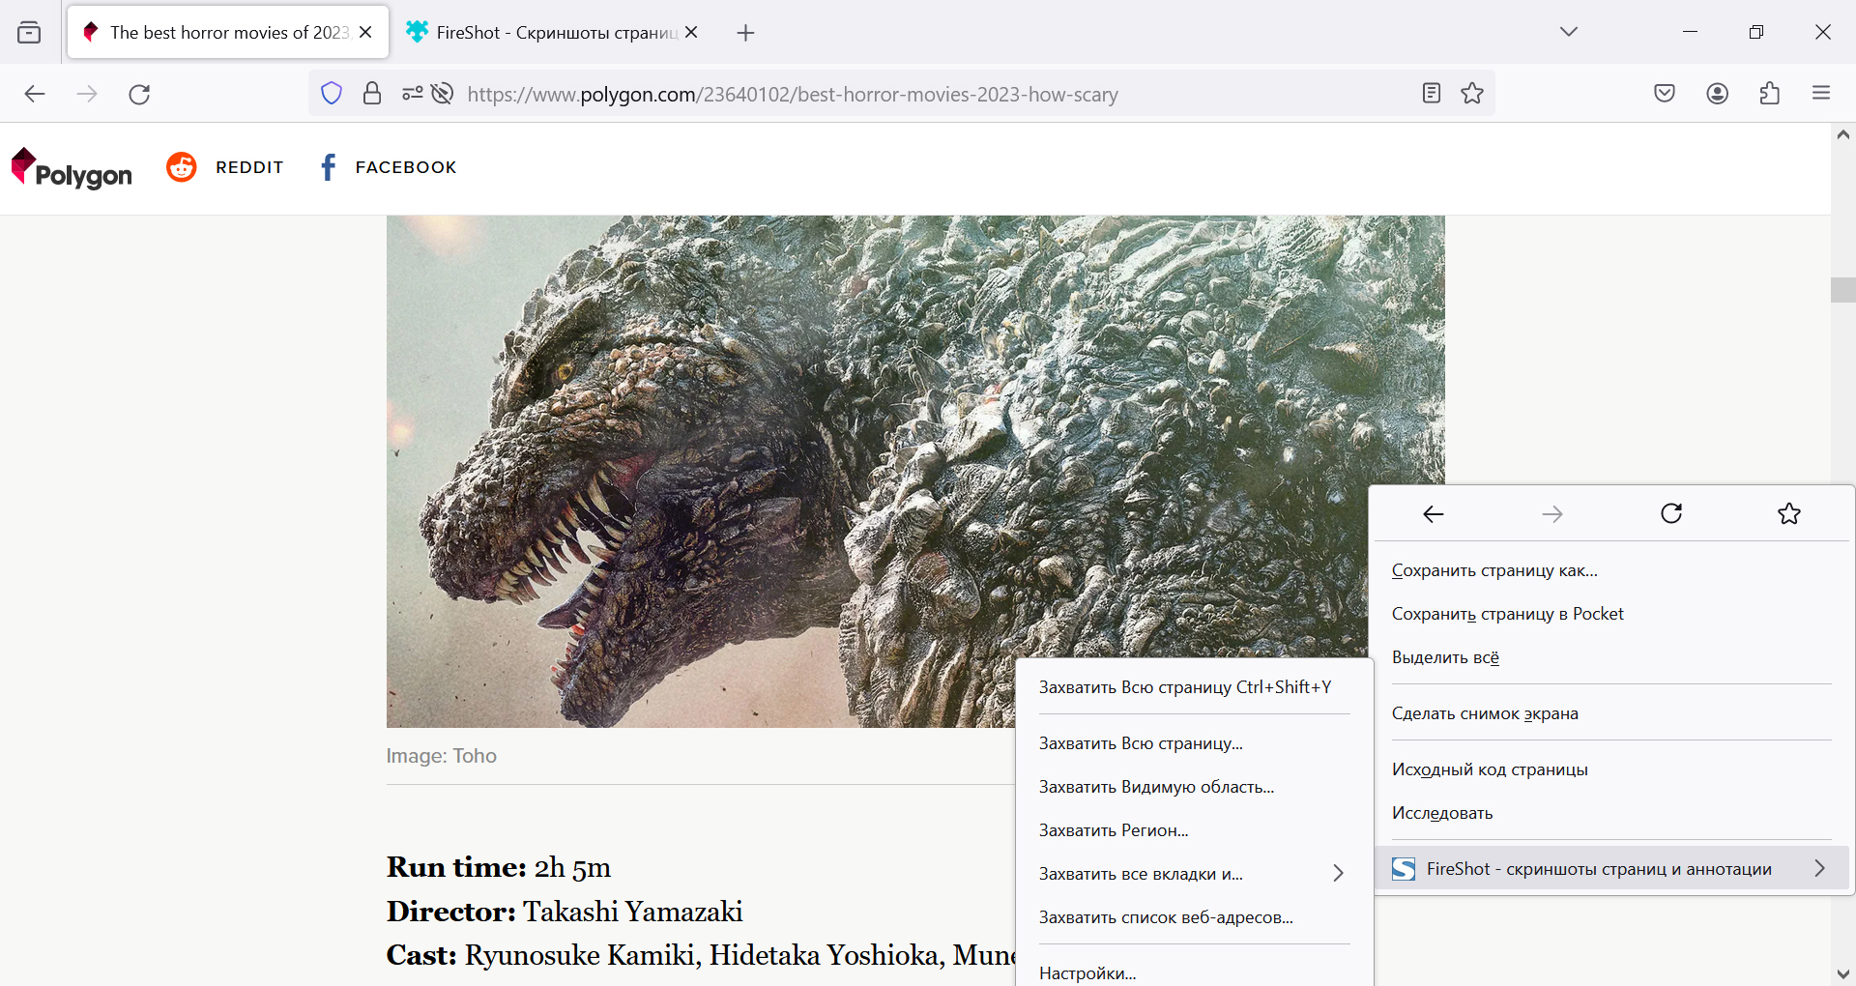Switch to the FireShot tab
Image resolution: width=1856 pixels, height=986 pixels.
(554, 32)
